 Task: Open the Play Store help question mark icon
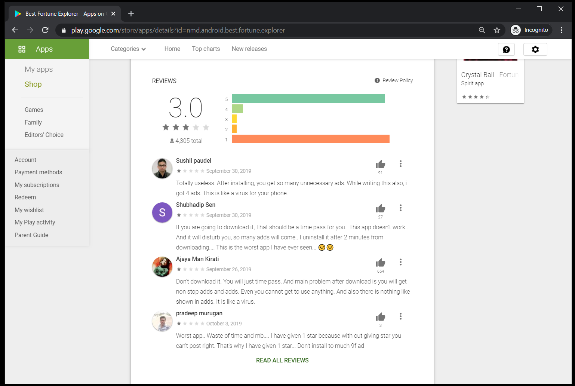tap(506, 49)
